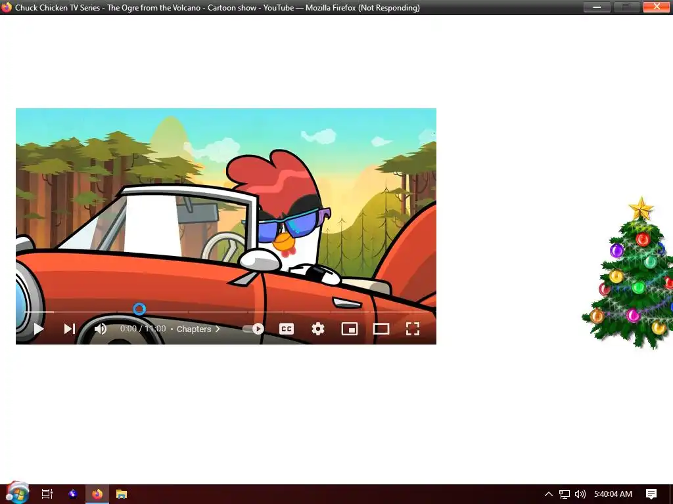Minimize the Firefox window

pos(597,7)
